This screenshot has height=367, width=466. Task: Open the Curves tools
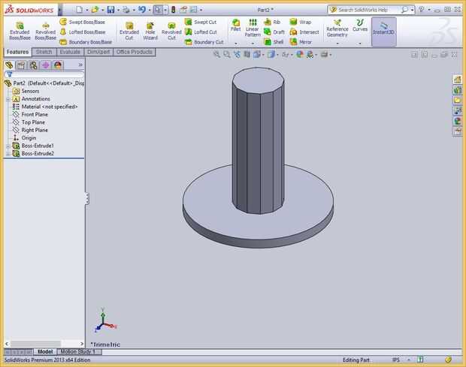point(360,26)
